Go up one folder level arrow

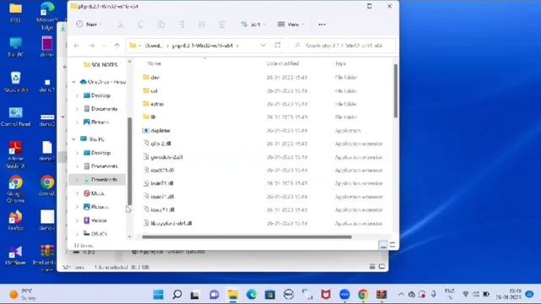(x=117, y=46)
